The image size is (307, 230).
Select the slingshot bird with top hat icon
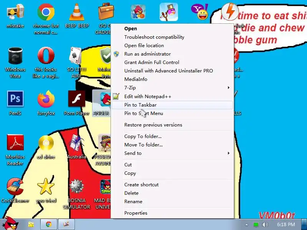point(169,12)
